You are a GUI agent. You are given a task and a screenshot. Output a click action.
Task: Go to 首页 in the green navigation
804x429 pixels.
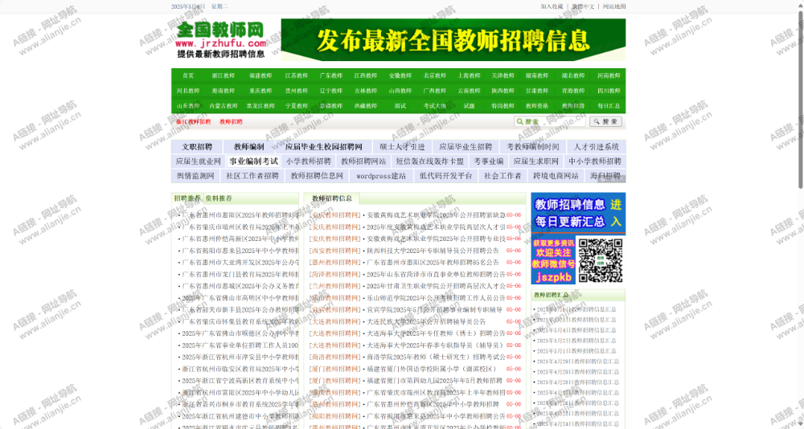click(188, 76)
